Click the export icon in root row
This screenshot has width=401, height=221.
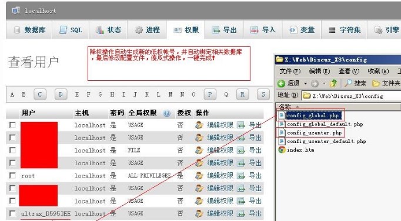point(241,176)
